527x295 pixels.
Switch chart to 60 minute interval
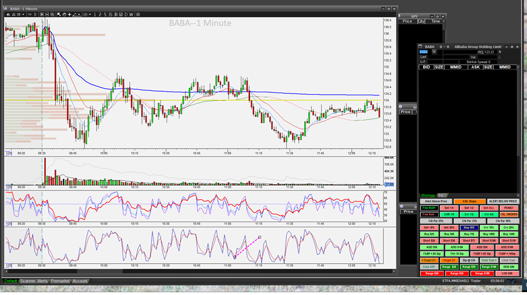[121, 14]
